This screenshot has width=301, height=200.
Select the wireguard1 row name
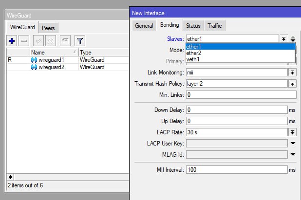click(51, 60)
